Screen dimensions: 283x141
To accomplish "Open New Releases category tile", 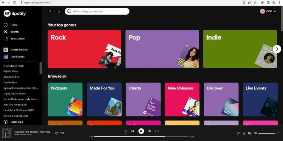I will 182,99.
